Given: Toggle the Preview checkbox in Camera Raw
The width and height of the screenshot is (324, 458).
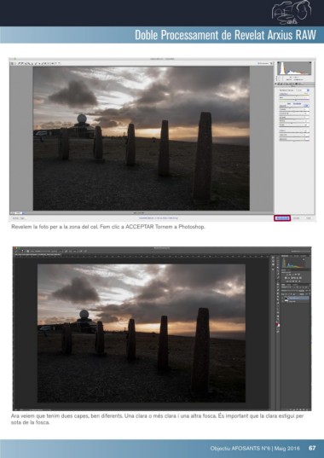Looking at the screenshot, I should click(x=258, y=63).
